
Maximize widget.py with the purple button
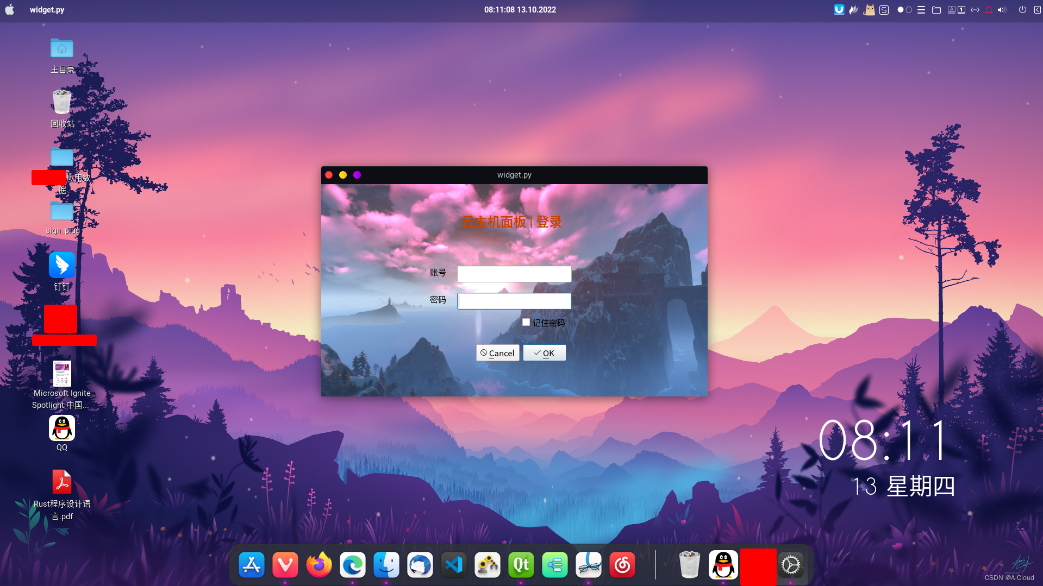[x=357, y=175]
